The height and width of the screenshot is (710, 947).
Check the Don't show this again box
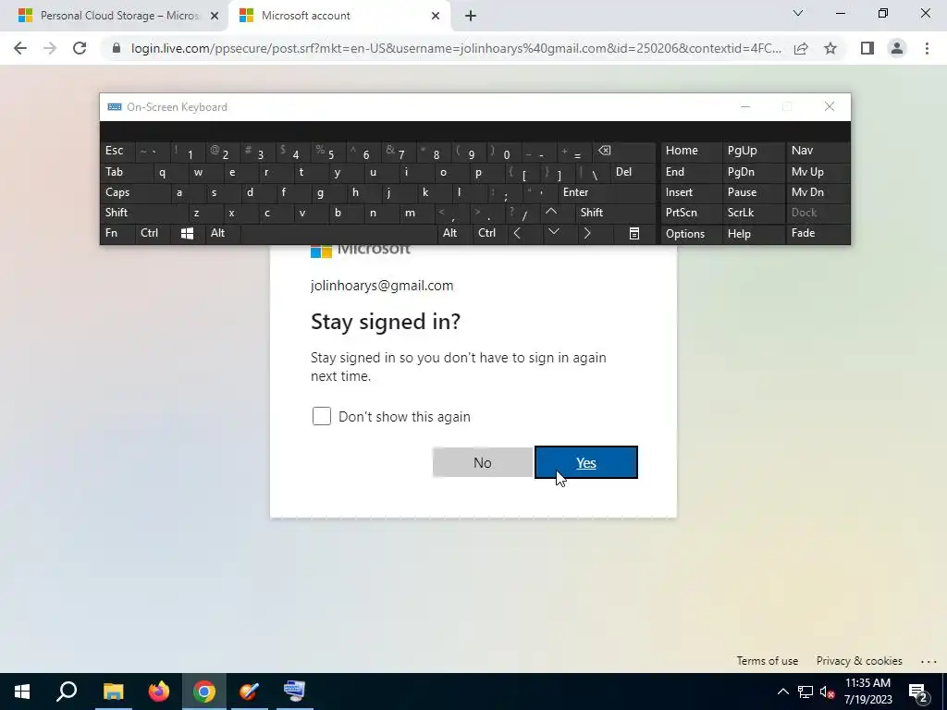[x=321, y=416]
